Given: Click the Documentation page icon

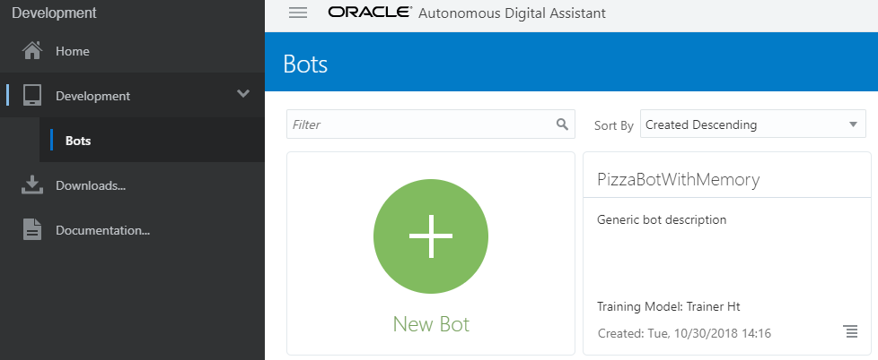Looking at the screenshot, I should 32,229.
